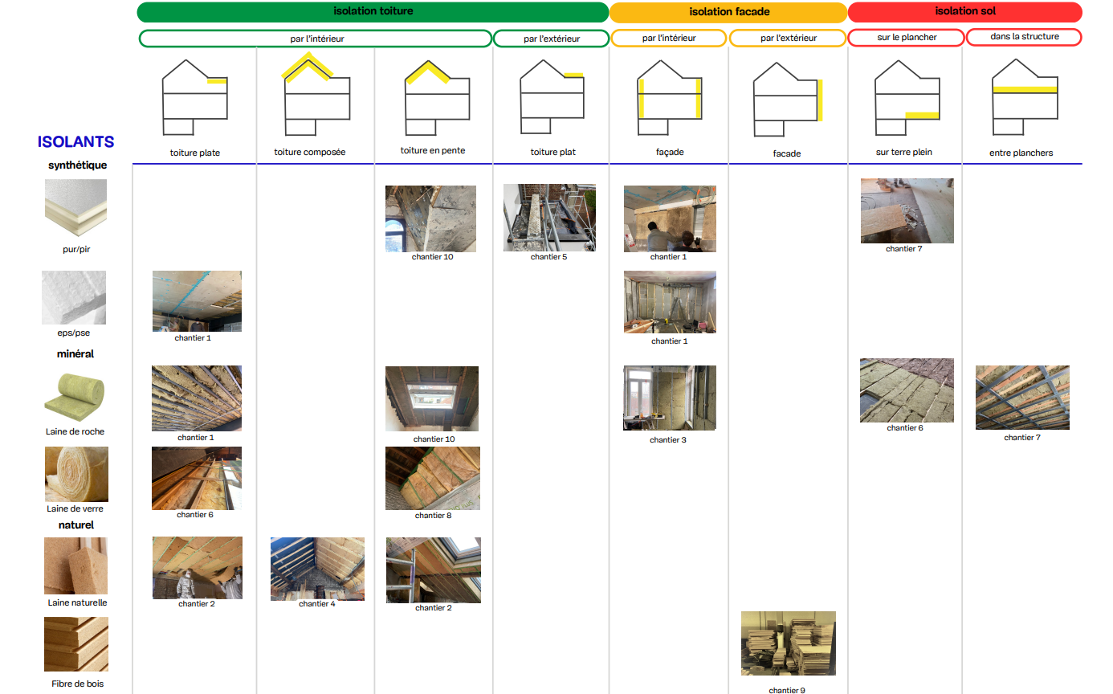
Task: Select the red isolation sol header
Action: pos(964,12)
